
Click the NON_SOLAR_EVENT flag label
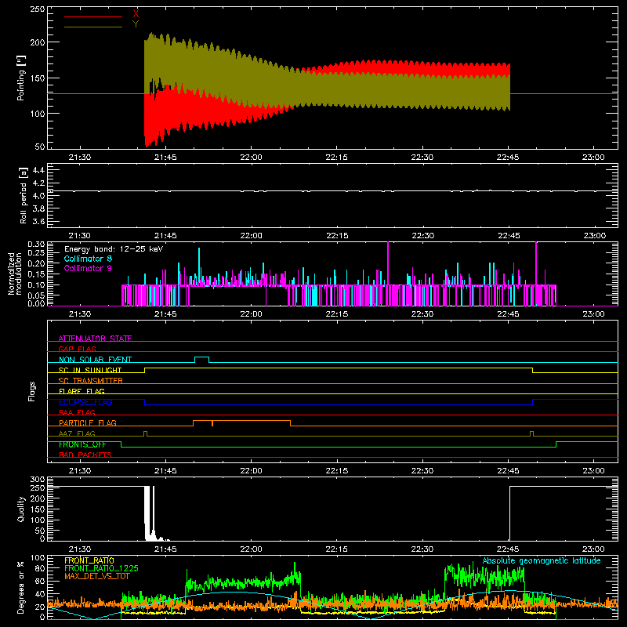coord(95,360)
